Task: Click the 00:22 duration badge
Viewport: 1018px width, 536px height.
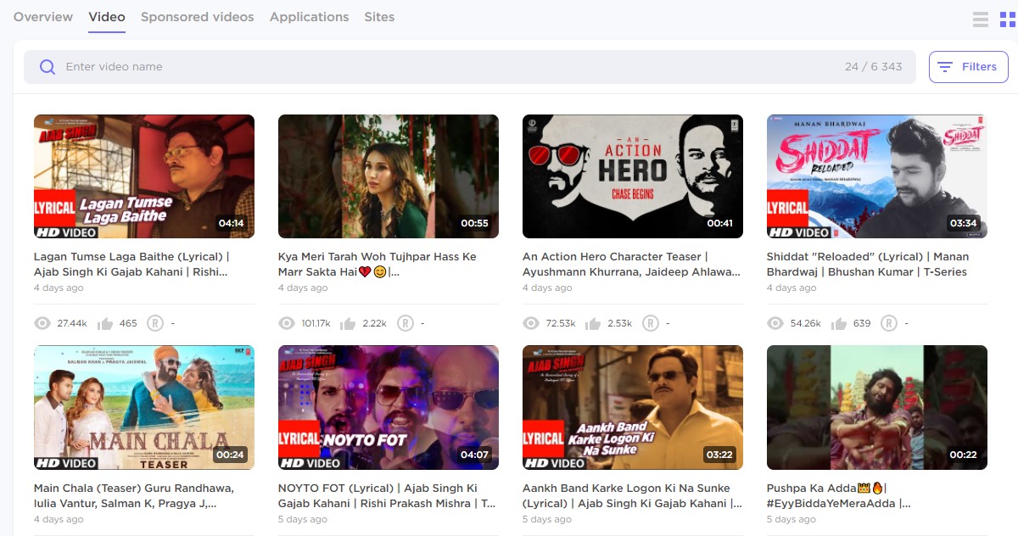Action: [964, 455]
